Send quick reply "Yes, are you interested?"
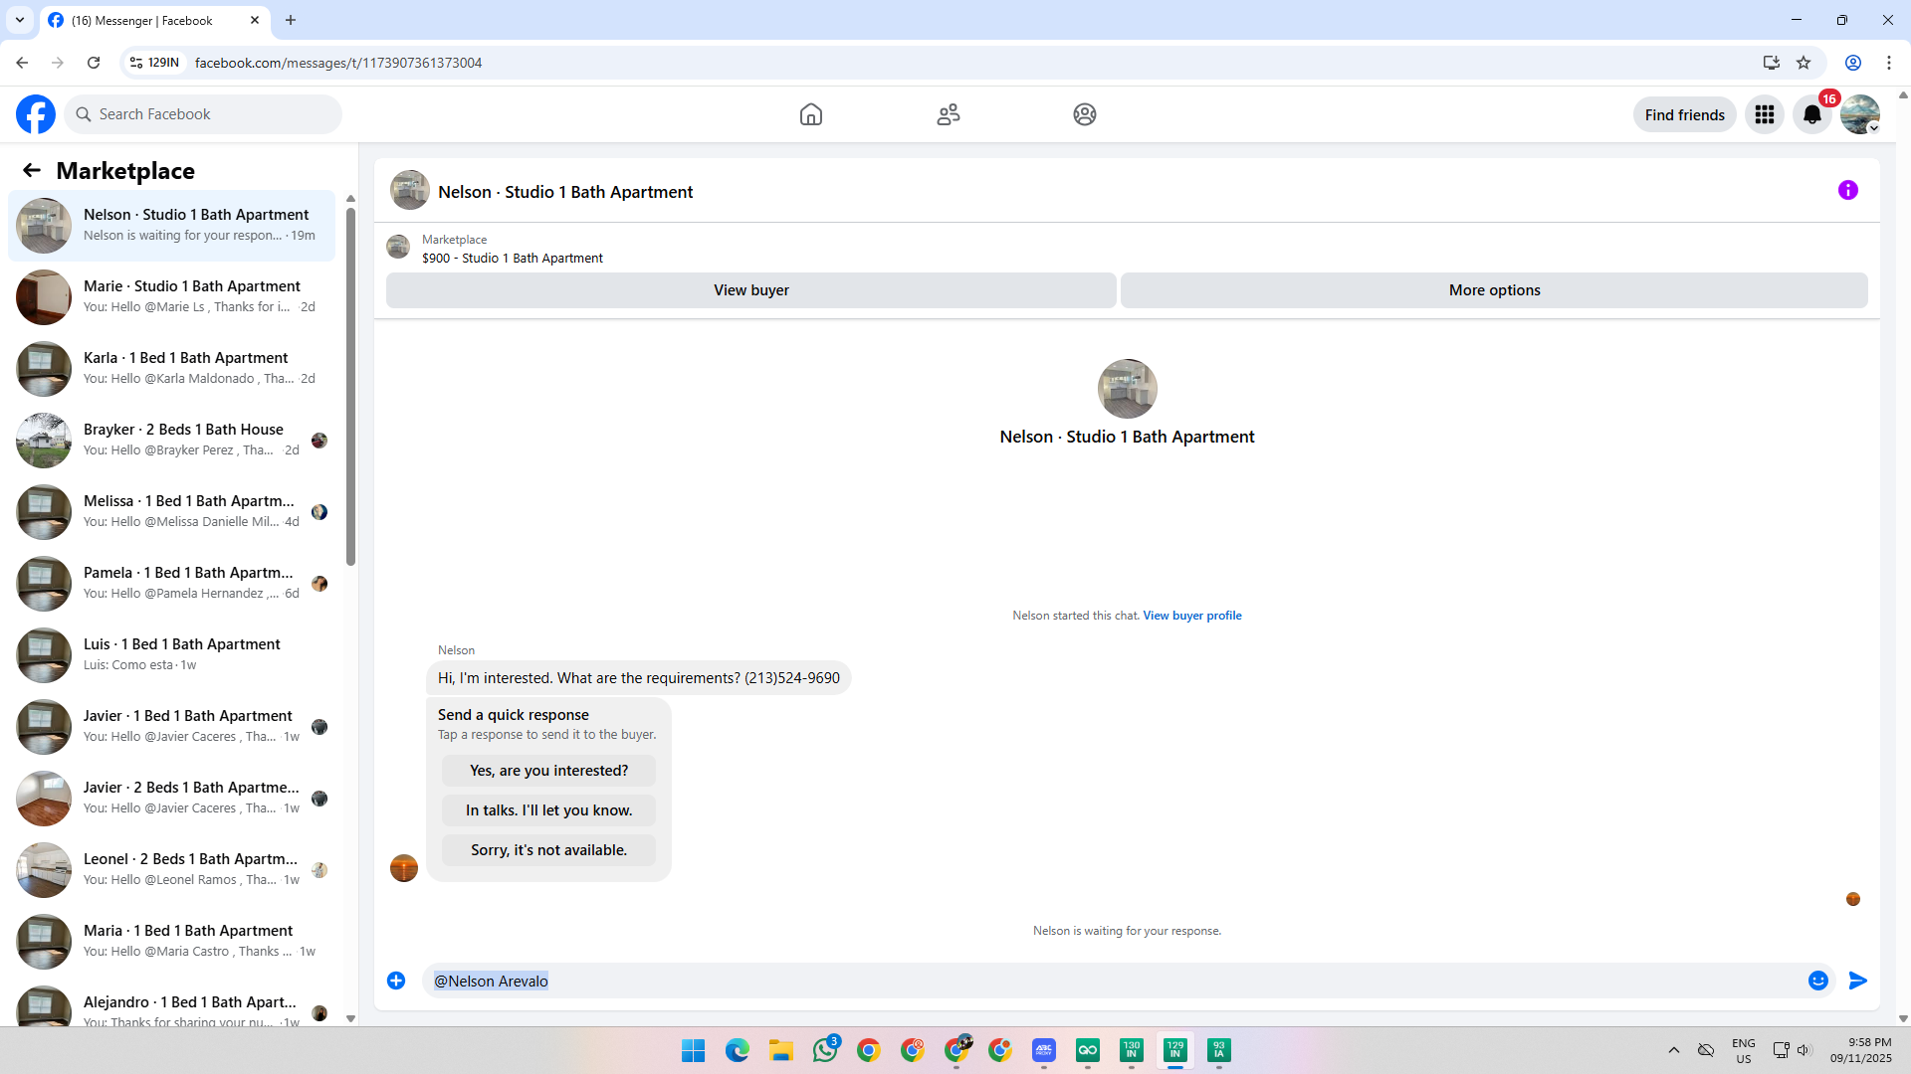Image resolution: width=1911 pixels, height=1074 pixels. pyautogui.click(x=549, y=771)
